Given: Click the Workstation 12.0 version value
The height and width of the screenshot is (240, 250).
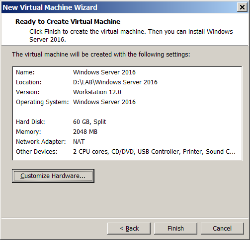Looking at the screenshot, I should click(x=97, y=92).
